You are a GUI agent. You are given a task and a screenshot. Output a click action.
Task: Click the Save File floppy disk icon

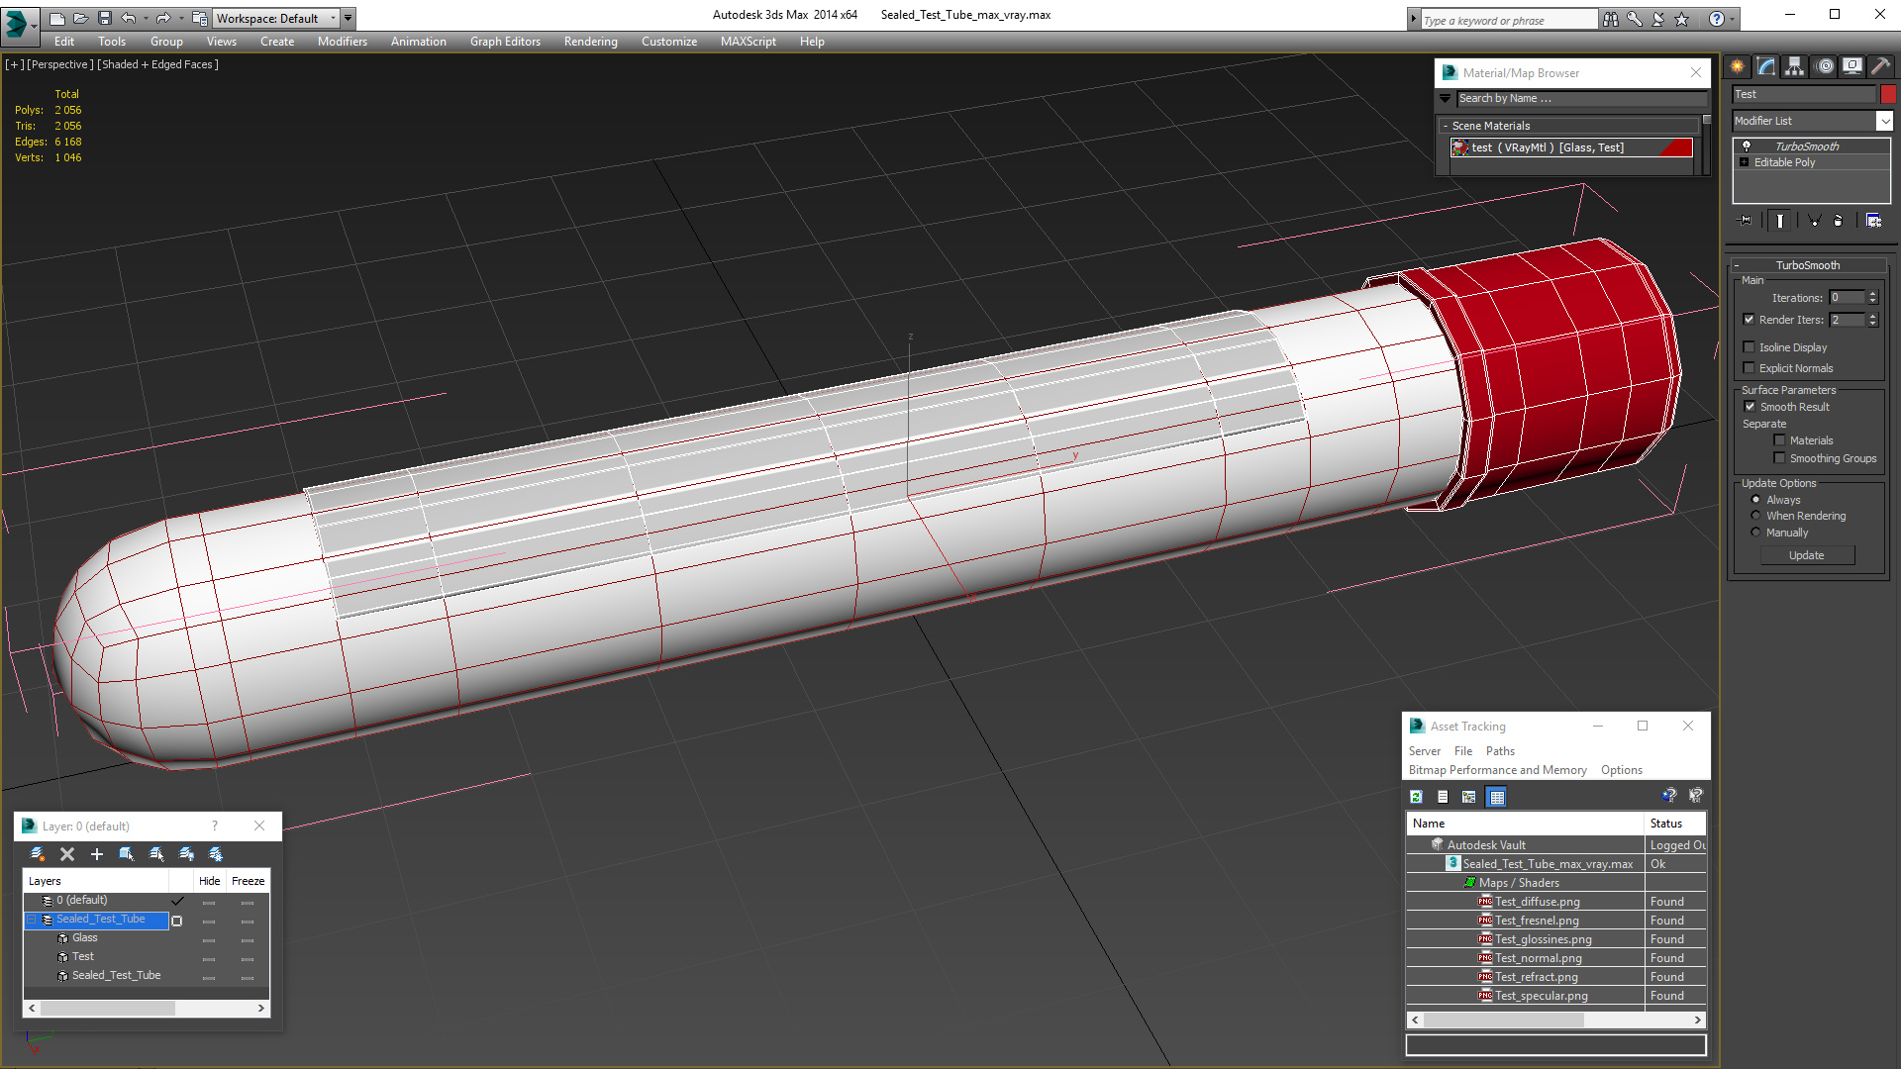[105, 18]
